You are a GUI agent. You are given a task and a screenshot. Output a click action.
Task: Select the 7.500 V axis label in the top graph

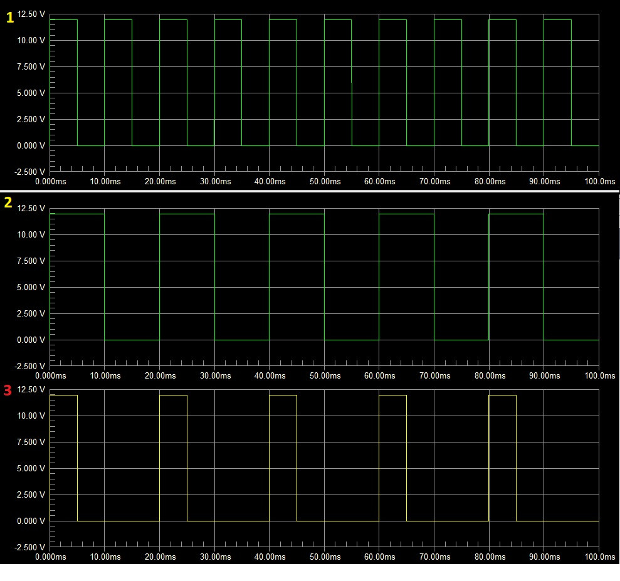click(31, 67)
